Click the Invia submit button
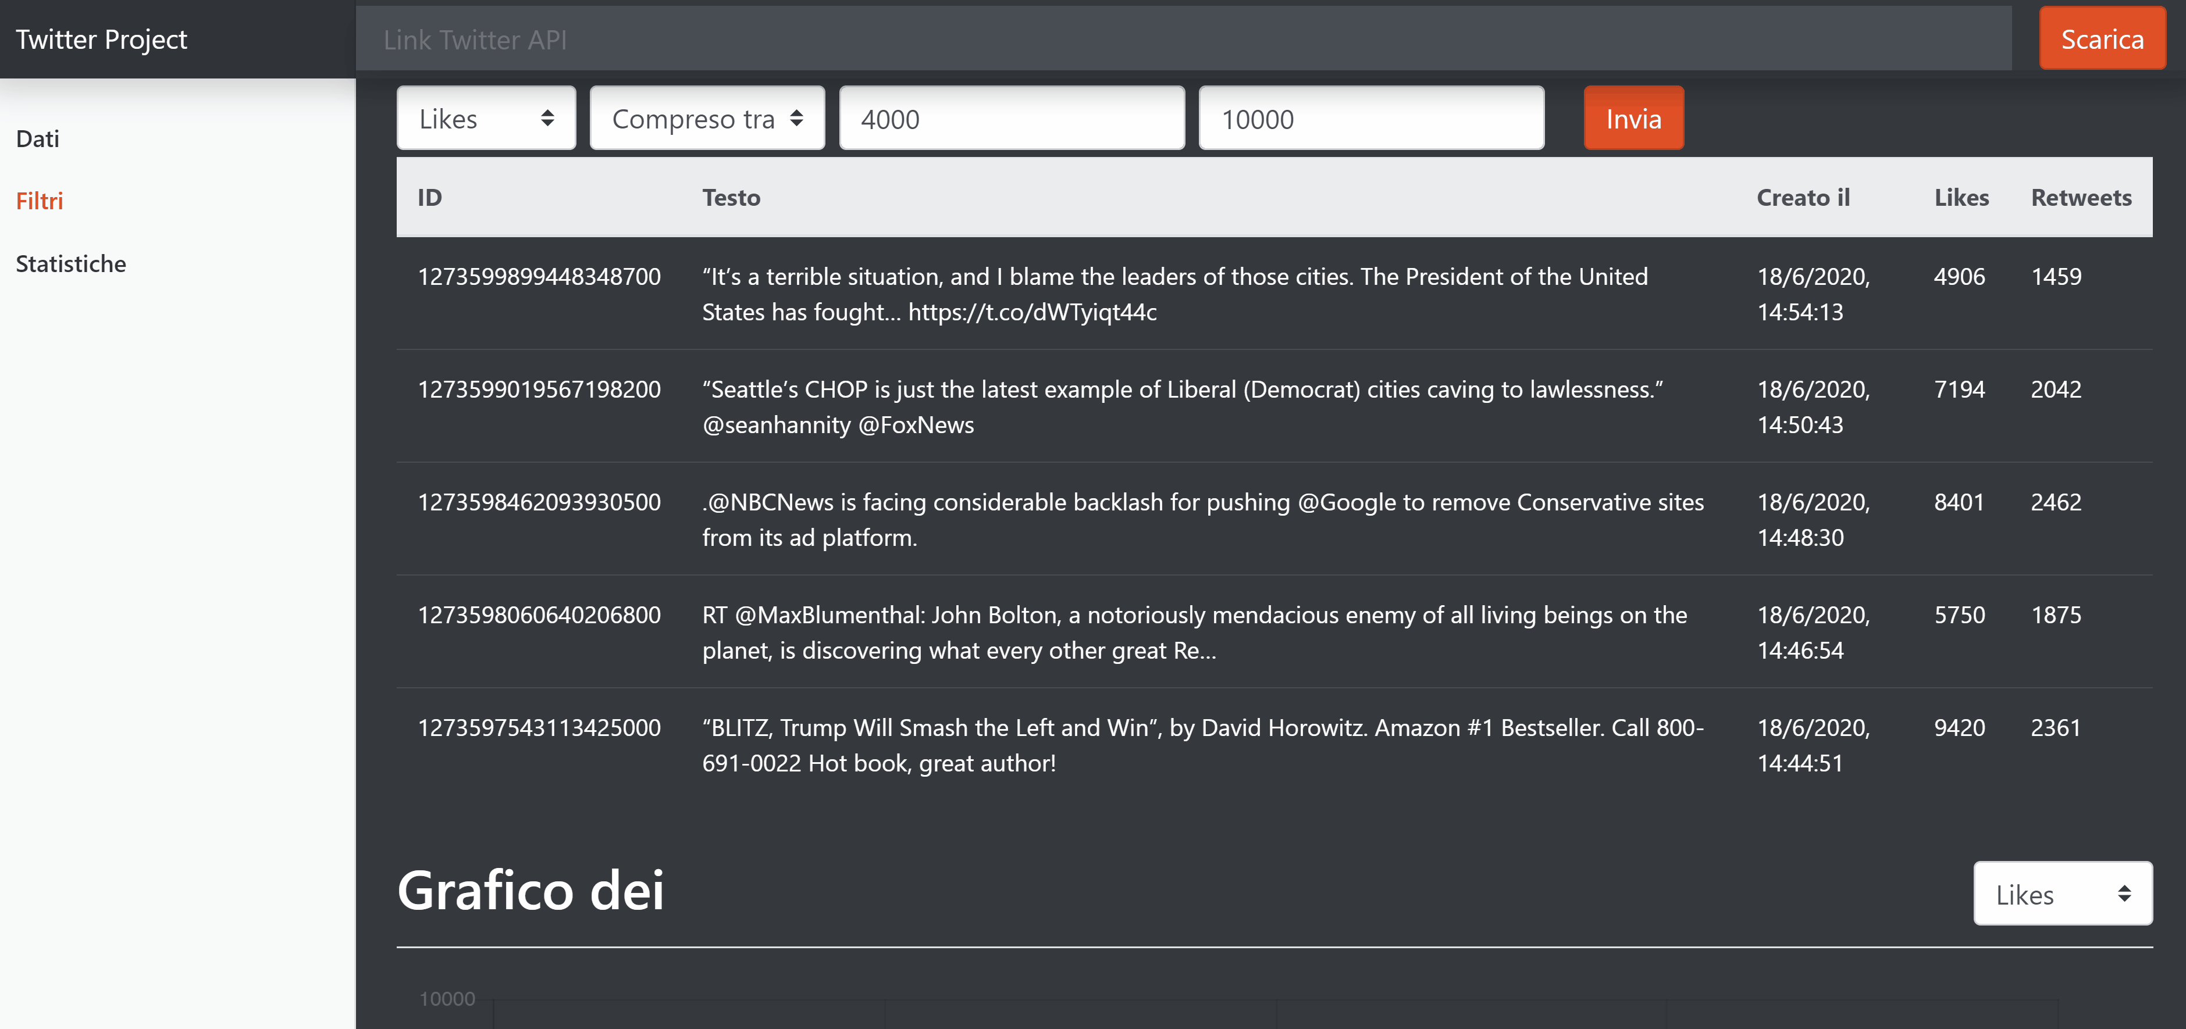 [1633, 119]
